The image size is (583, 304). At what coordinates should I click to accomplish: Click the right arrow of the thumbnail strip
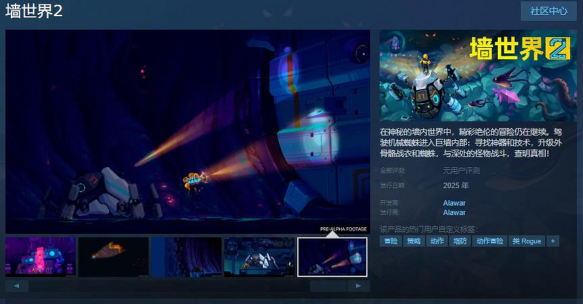click(359, 286)
